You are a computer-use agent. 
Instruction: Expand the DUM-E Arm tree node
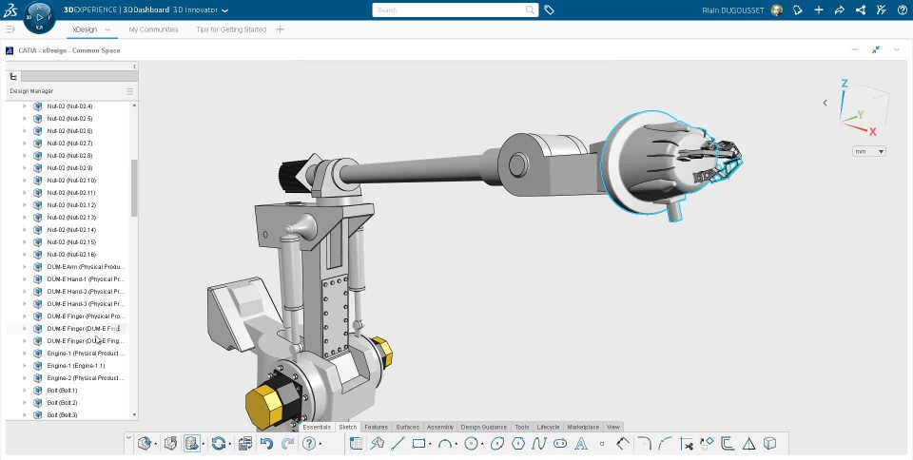click(x=25, y=267)
